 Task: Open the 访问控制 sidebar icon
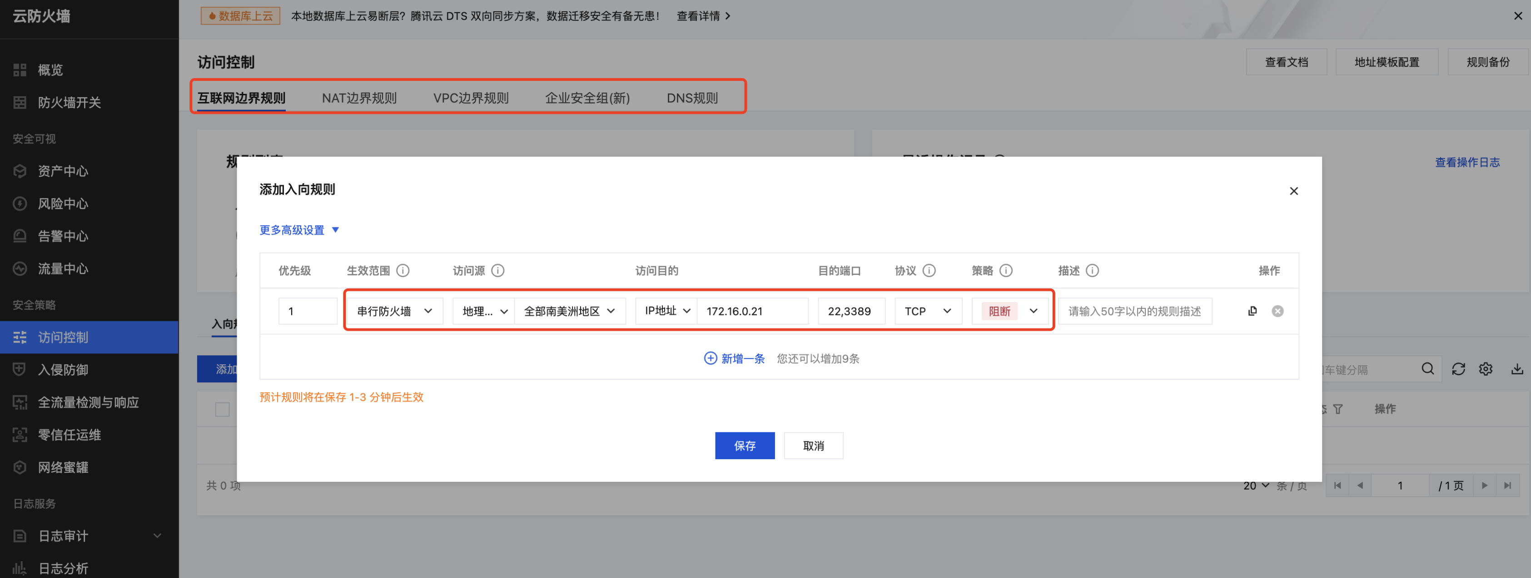click(x=20, y=337)
